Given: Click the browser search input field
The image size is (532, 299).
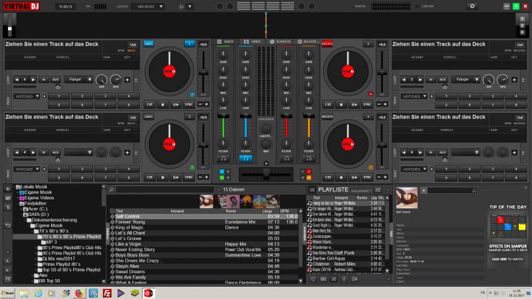Looking at the screenshot, I should [165, 189].
